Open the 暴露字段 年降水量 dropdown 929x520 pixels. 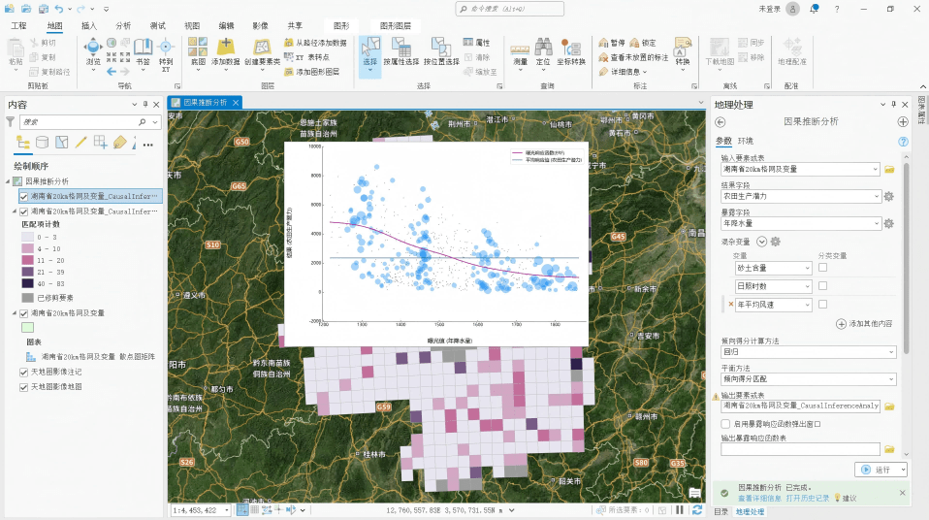coord(800,223)
